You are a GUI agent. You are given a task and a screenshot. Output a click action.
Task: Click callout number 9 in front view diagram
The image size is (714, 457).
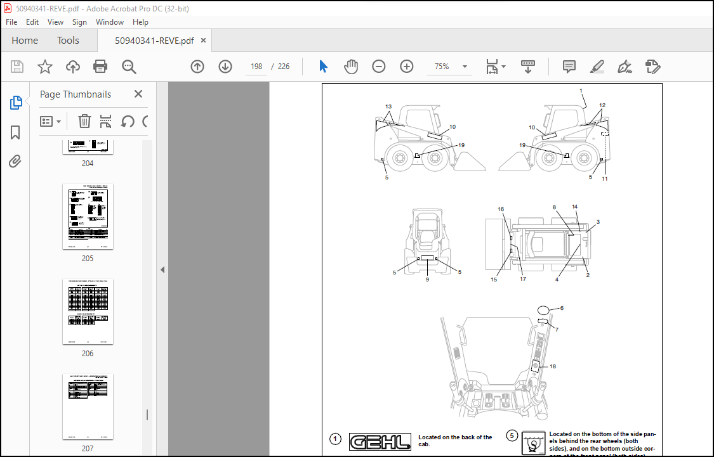coord(427,280)
